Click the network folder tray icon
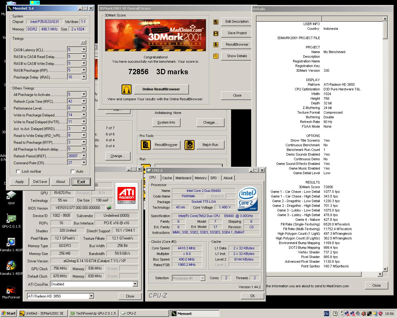 click(375, 314)
